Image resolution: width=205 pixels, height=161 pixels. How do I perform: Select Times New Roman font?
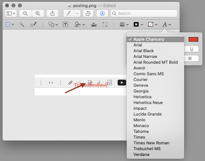coord(156,143)
